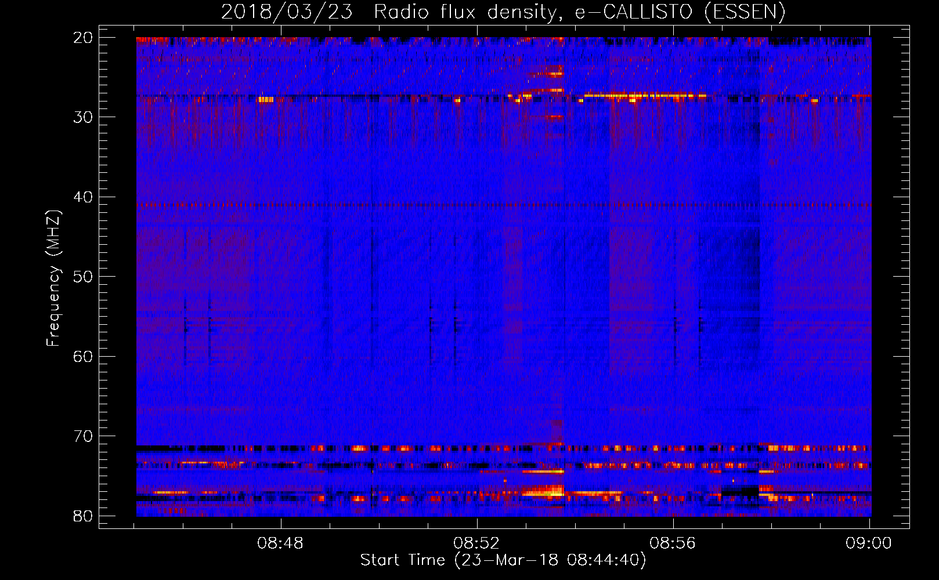Click the 60 frequency tick label
The image size is (939, 580).
84,356
